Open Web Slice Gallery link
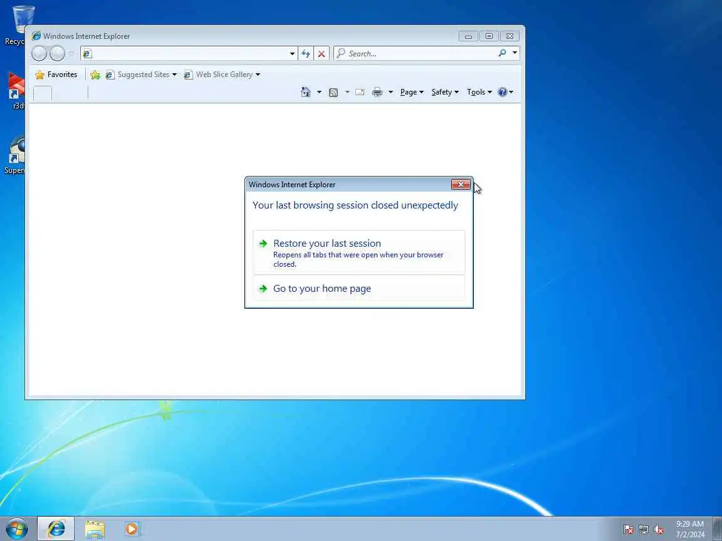Image resolution: width=722 pixels, height=541 pixels. 219,75
